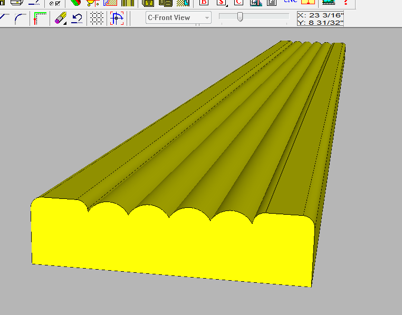
Task: Select the fillet curve tool icon
Action: coord(20,18)
